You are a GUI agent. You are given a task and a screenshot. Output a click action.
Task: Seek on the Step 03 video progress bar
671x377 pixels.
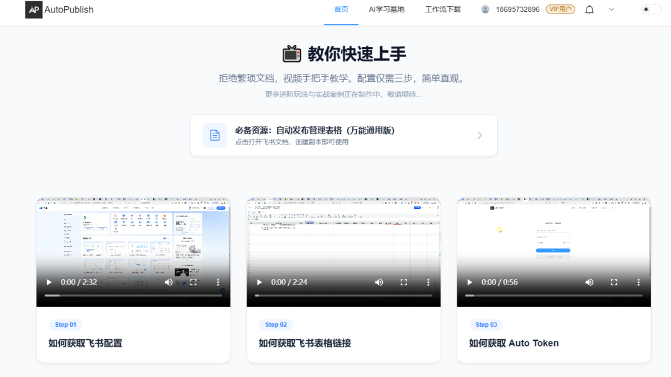tap(554, 295)
